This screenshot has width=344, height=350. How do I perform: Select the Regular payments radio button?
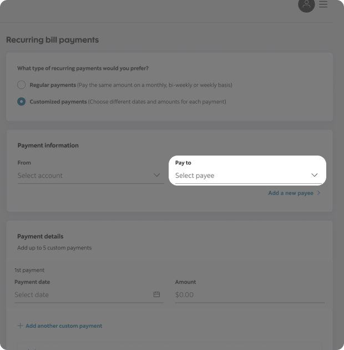[x=21, y=85]
